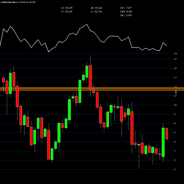
Task: Click the 130 price axis label
Action: click(x=176, y=54)
